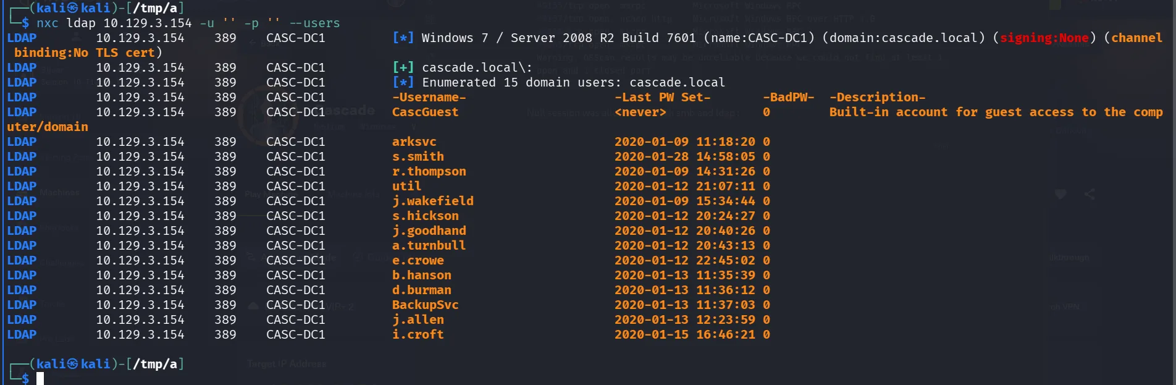This screenshot has width=1176, height=385.
Task: Select the username d.burman
Action: (x=421, y=290)
